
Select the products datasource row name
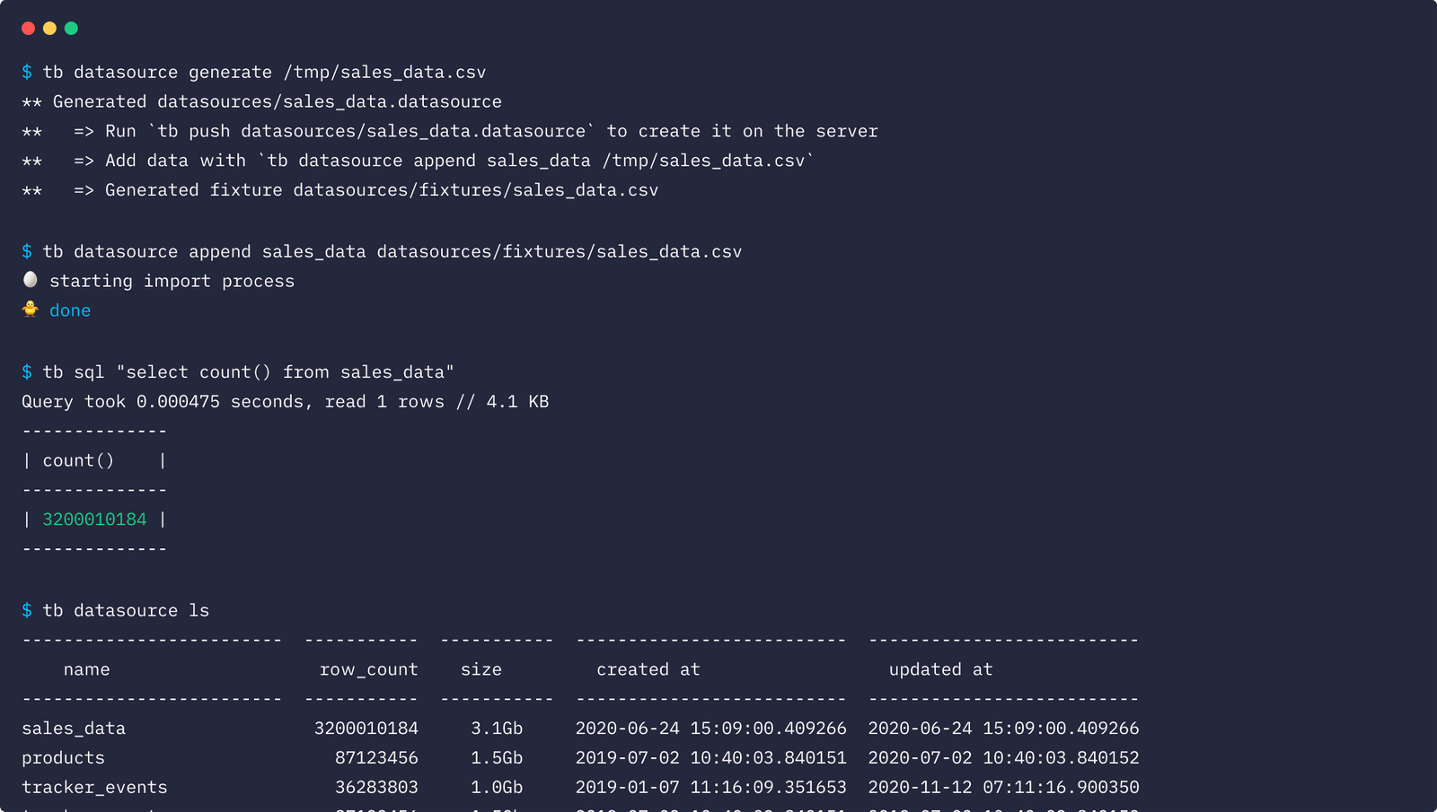(63, 758)
